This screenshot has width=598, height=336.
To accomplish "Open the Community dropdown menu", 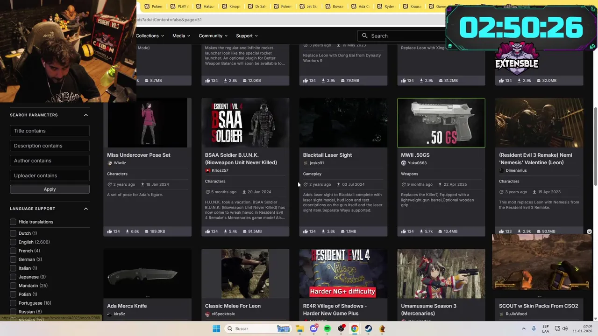I will click(213, 36).
